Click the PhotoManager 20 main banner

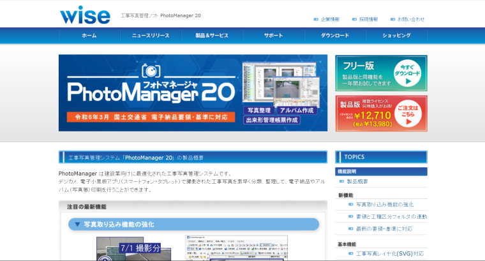click(x=193, y=93)
